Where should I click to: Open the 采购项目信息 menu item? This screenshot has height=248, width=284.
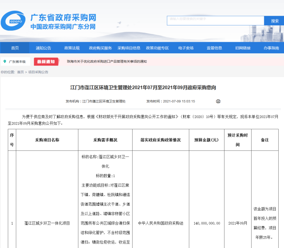129,48
